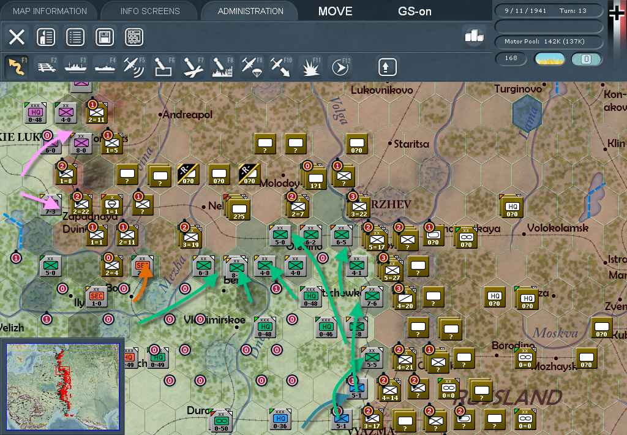Select the green 6-2 infantry counter
Viewport: 627px width, 435px height.
coord(310,235)
